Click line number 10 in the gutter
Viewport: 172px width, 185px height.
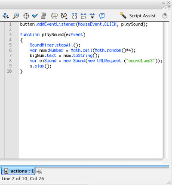tap(9, 71)
